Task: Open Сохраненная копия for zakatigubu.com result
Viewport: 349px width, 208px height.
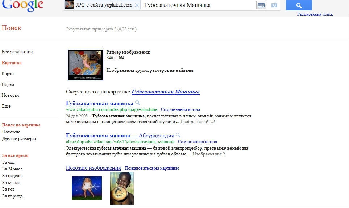Action: [x=180, y=109]
